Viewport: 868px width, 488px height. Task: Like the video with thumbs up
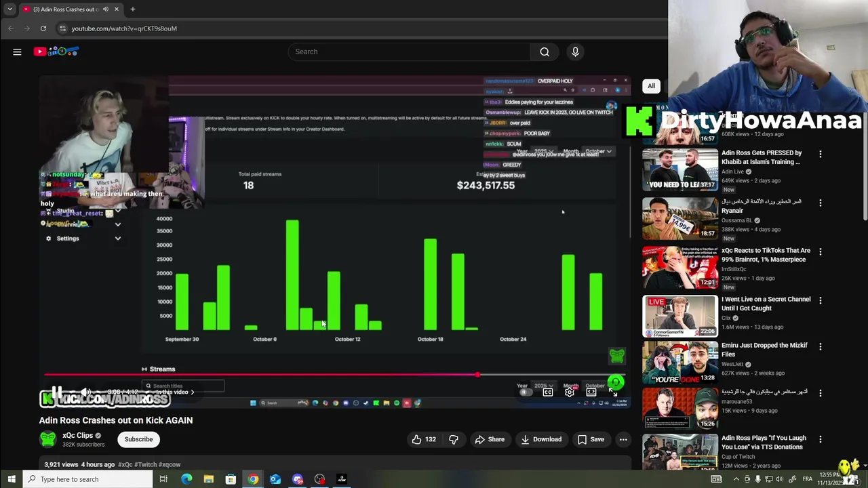(424, 439)
